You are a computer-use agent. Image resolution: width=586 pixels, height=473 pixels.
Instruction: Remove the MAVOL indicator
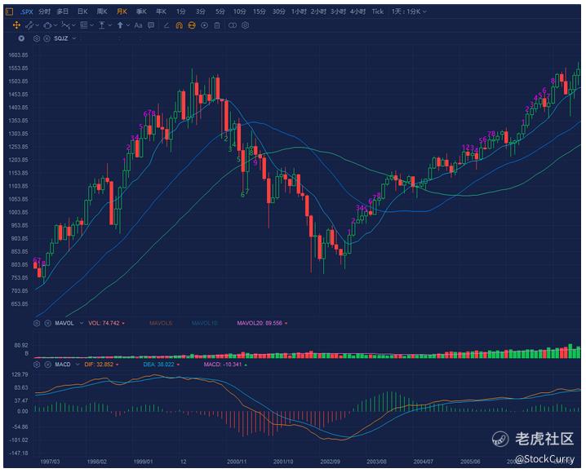[47, 323]
